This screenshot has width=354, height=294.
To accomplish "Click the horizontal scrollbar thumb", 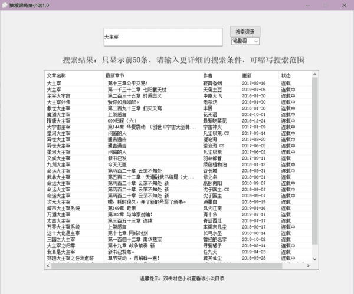I will pyautogui.click(x=166, y=266).
